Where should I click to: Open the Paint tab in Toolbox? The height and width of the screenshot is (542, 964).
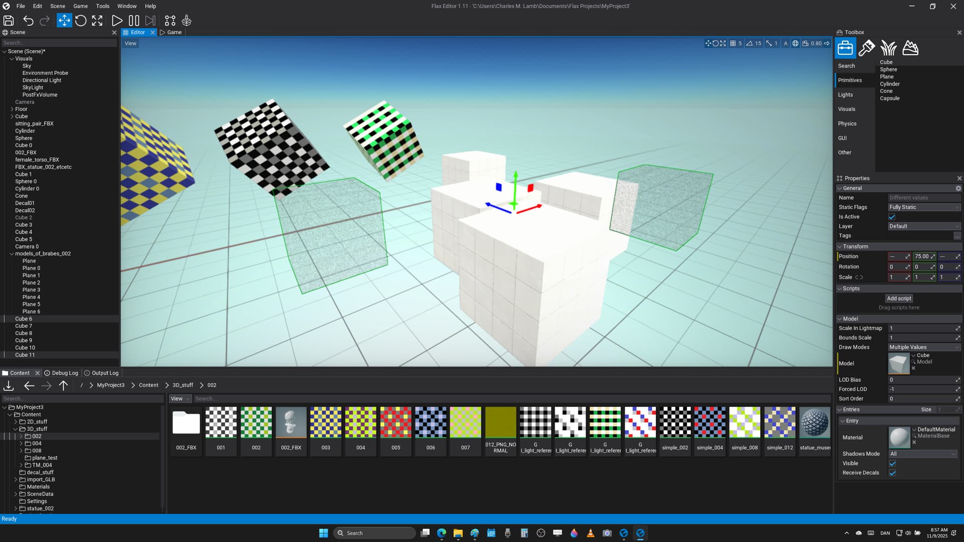867,48
